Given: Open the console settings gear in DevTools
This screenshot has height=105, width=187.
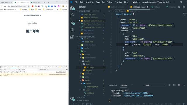Looking at the screenshot, I should coord(67,69).
